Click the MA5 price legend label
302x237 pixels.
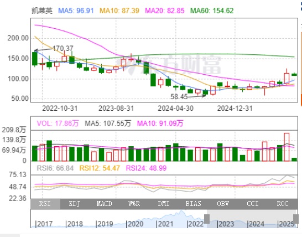click(76, 11)
